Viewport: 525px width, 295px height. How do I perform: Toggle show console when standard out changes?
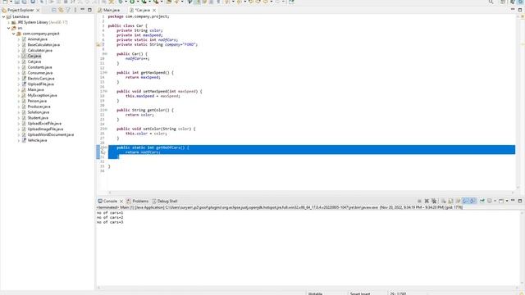click(466, 201)
